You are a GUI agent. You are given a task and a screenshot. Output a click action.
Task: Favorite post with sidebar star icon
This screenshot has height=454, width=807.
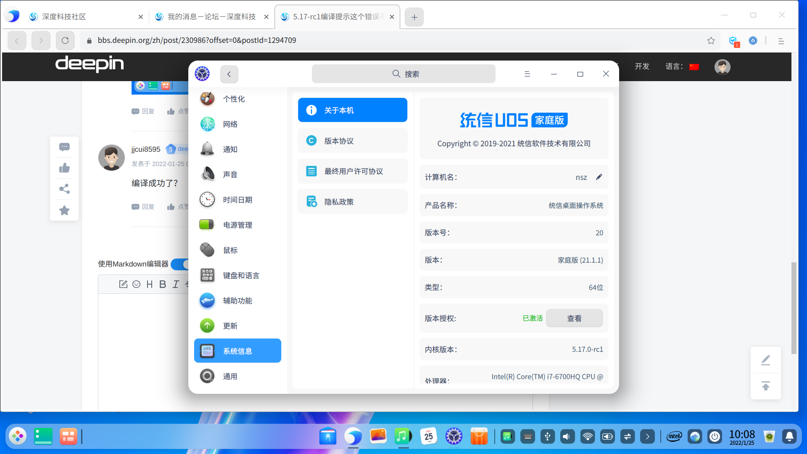pos(64,210)
